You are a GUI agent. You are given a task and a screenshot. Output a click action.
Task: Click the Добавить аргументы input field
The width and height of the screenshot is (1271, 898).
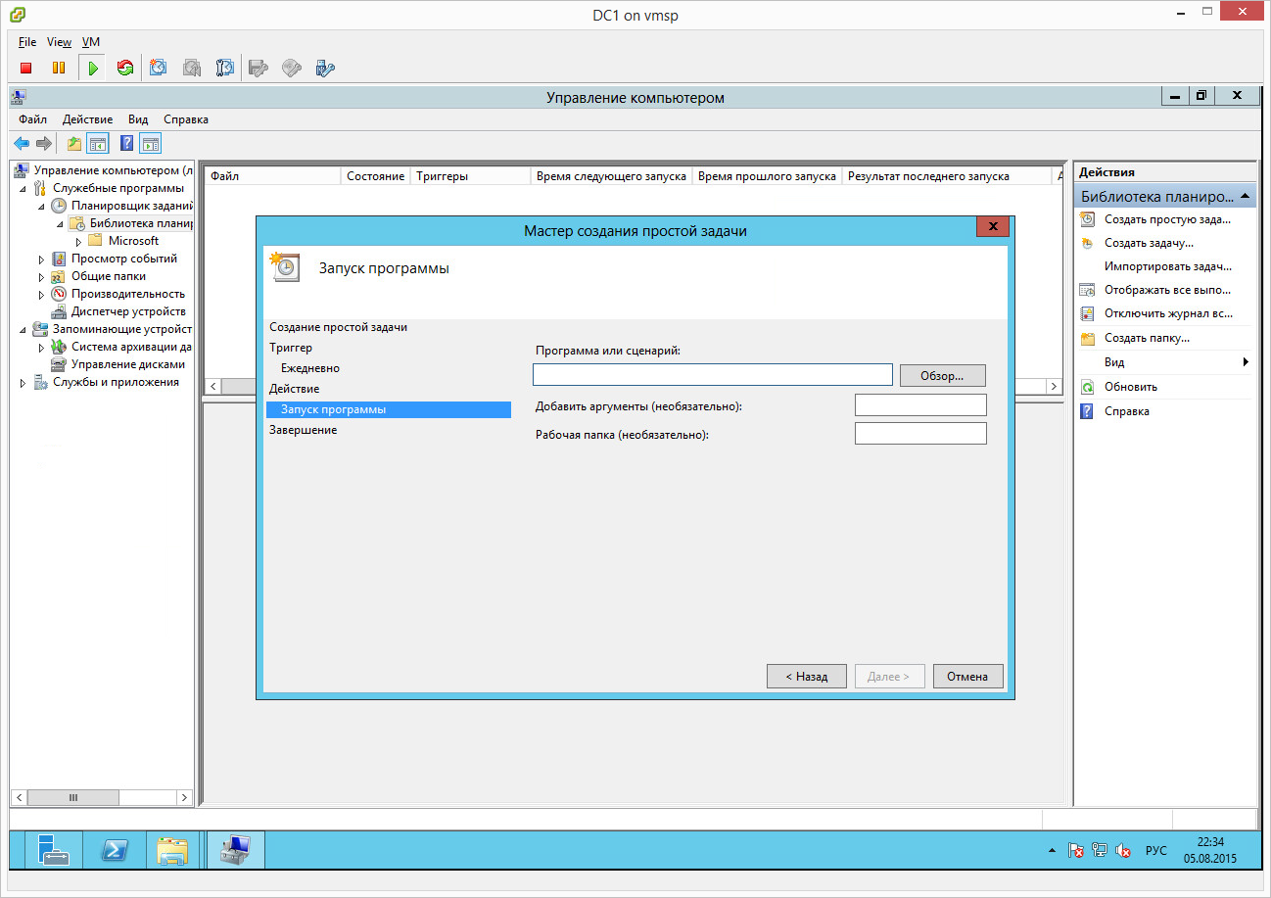tap(920, 405)
